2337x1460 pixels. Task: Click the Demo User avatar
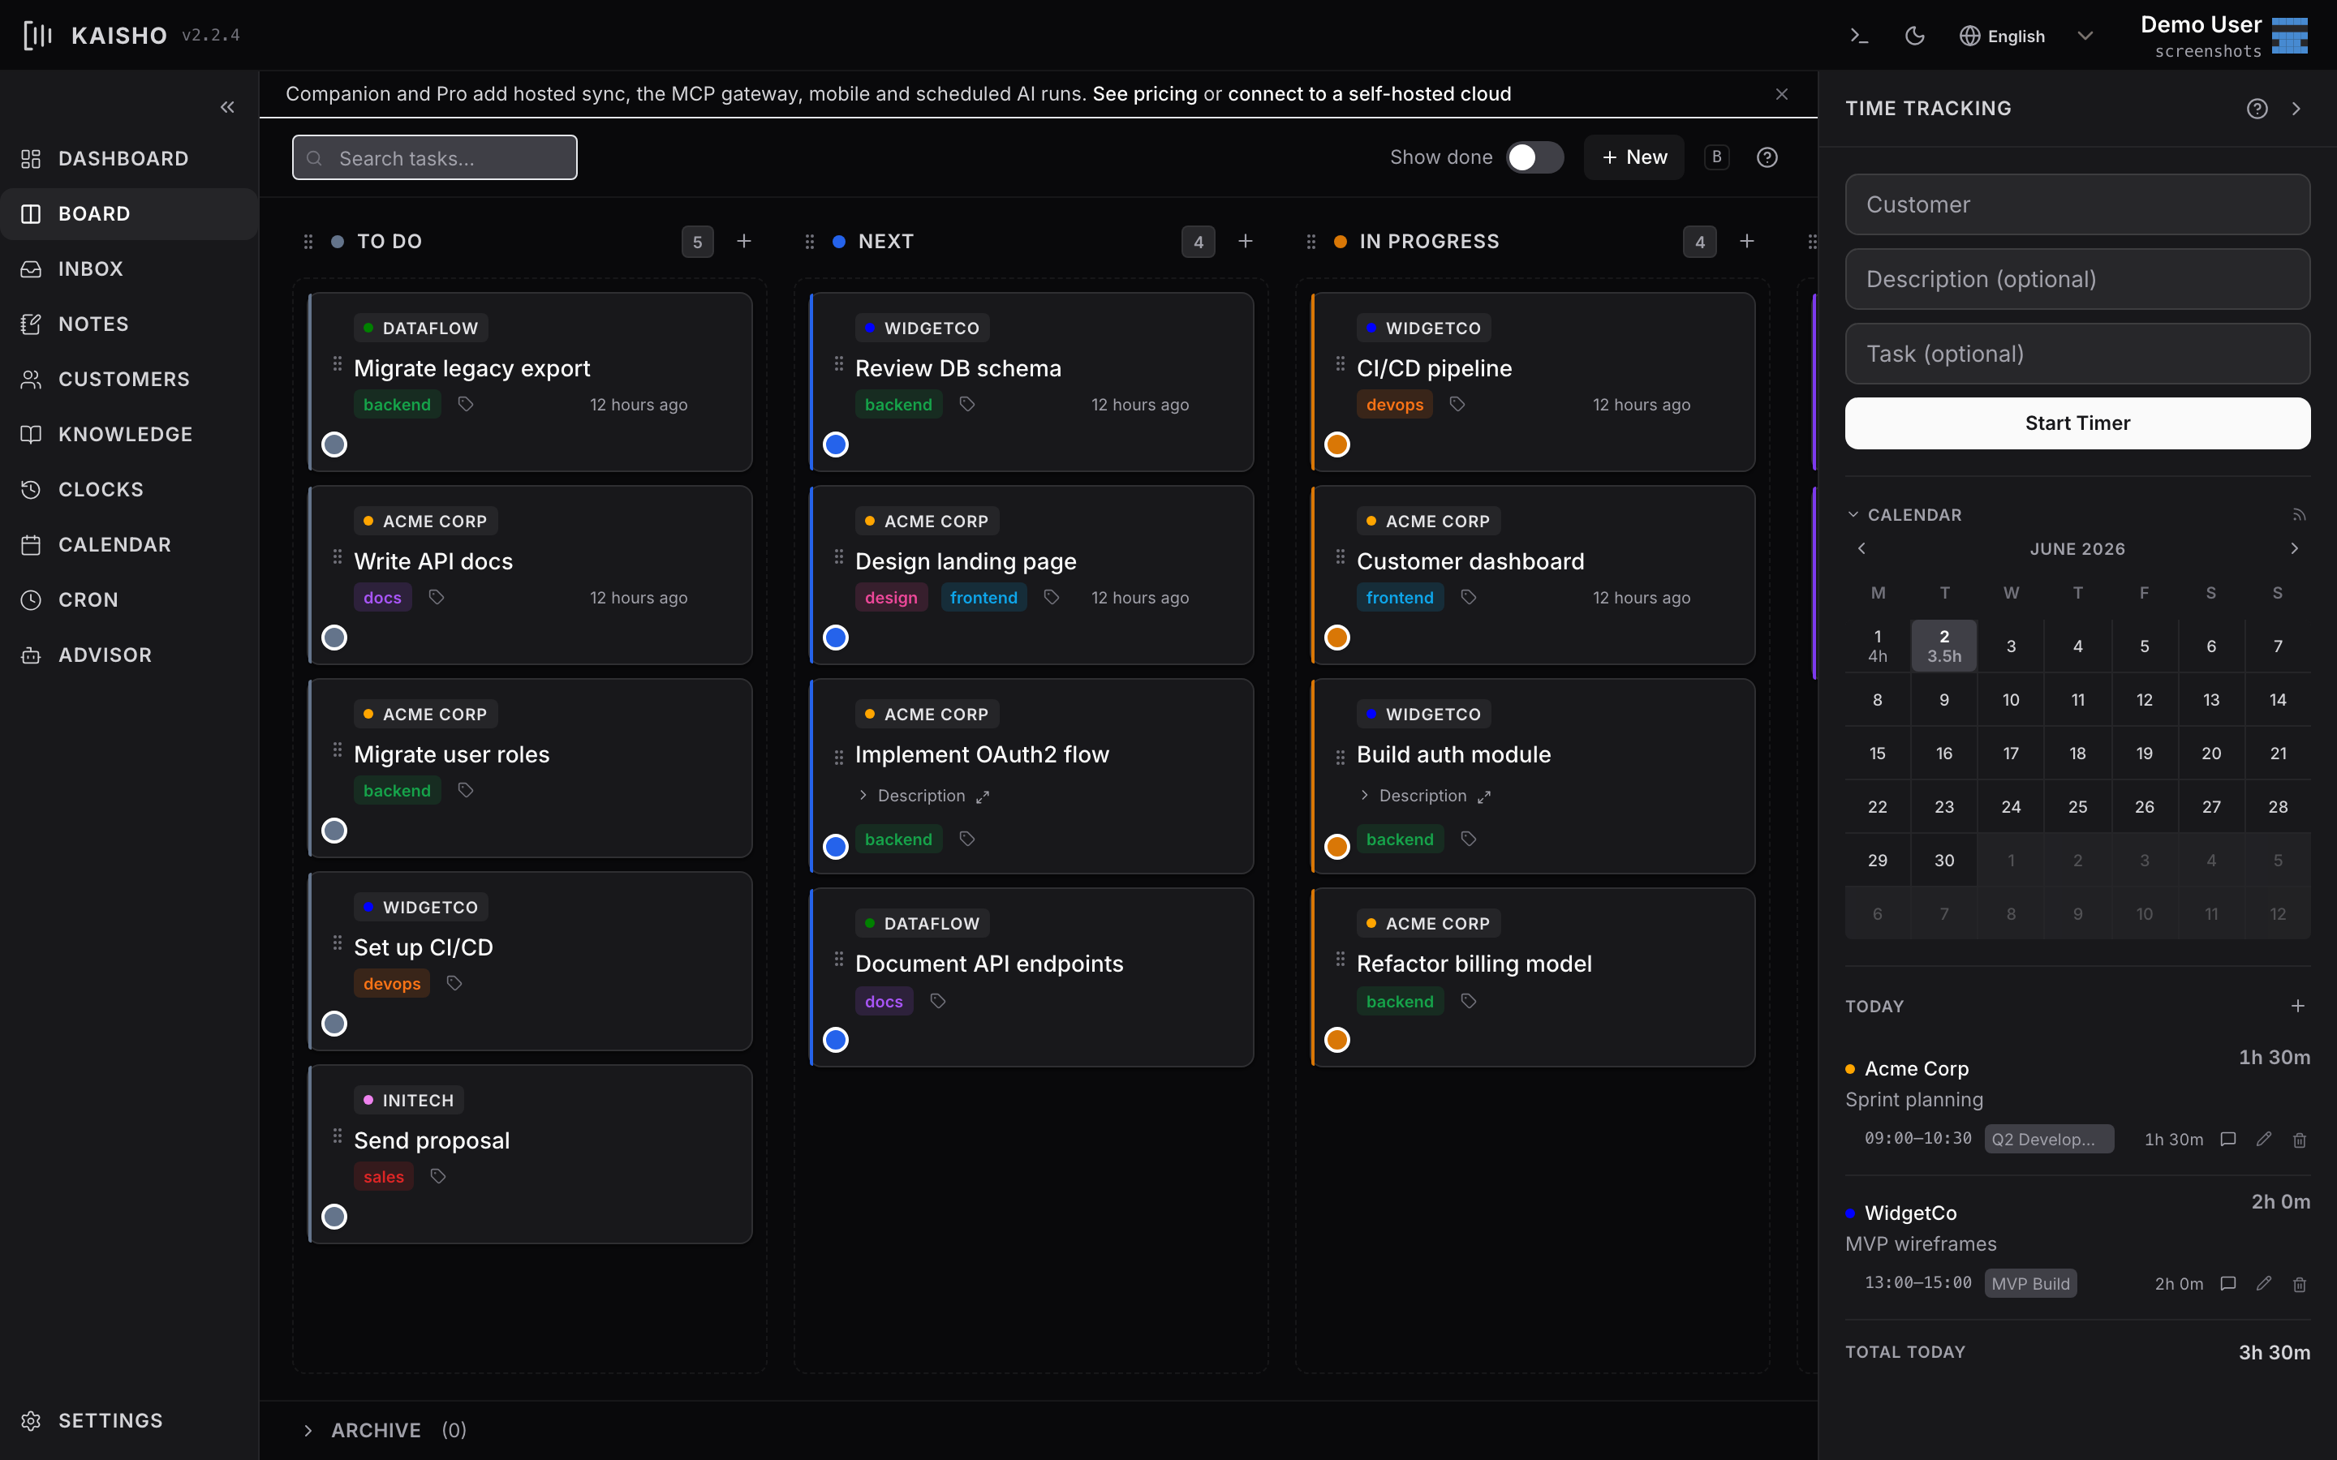2288,36
